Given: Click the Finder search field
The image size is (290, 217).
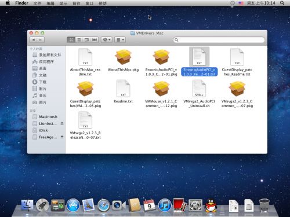Looking at the screenshot, I should click(219, 40).
